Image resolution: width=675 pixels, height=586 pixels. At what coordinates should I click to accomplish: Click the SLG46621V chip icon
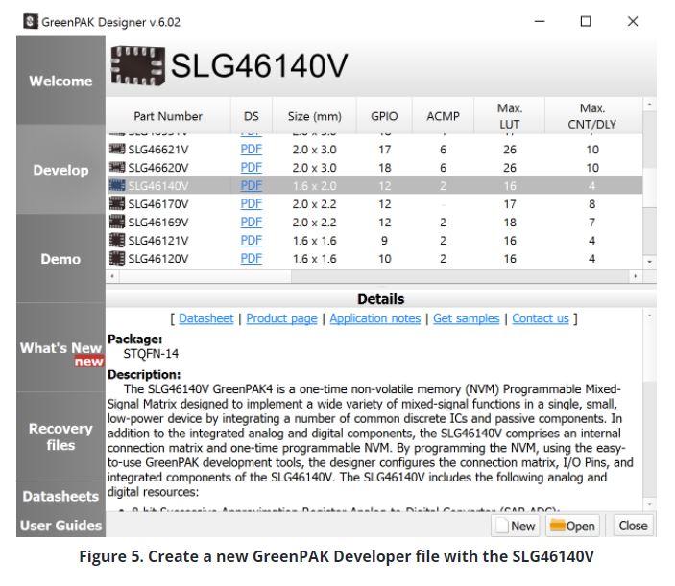click(117, 150)
